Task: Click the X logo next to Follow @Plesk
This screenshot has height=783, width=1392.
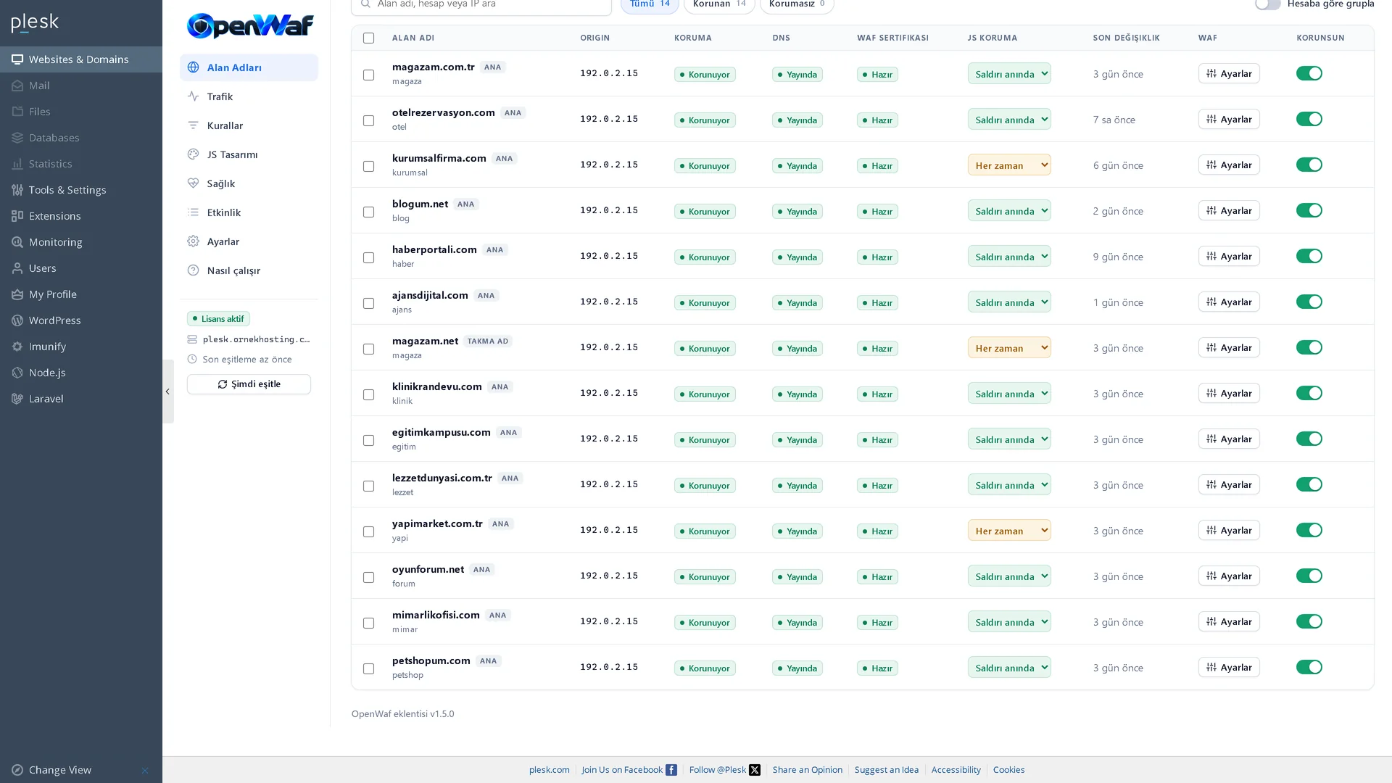Action: 755,770
